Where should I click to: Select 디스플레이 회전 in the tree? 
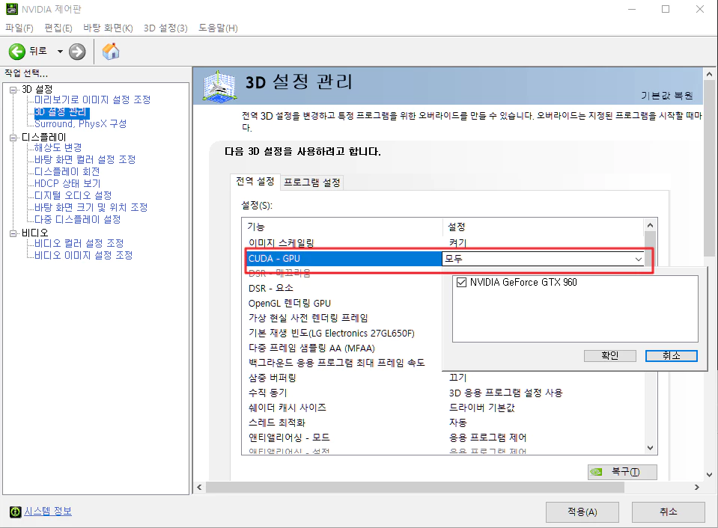[67, 171]
